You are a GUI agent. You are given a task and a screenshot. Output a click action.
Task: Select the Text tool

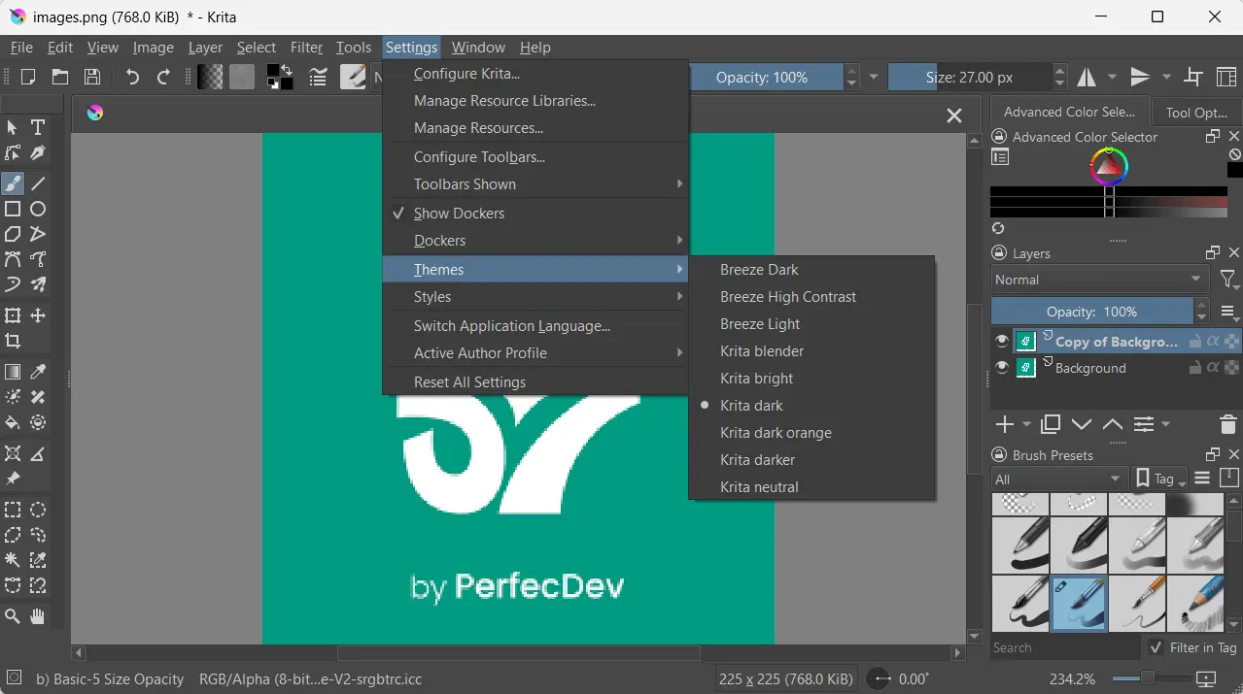point(38,128)
